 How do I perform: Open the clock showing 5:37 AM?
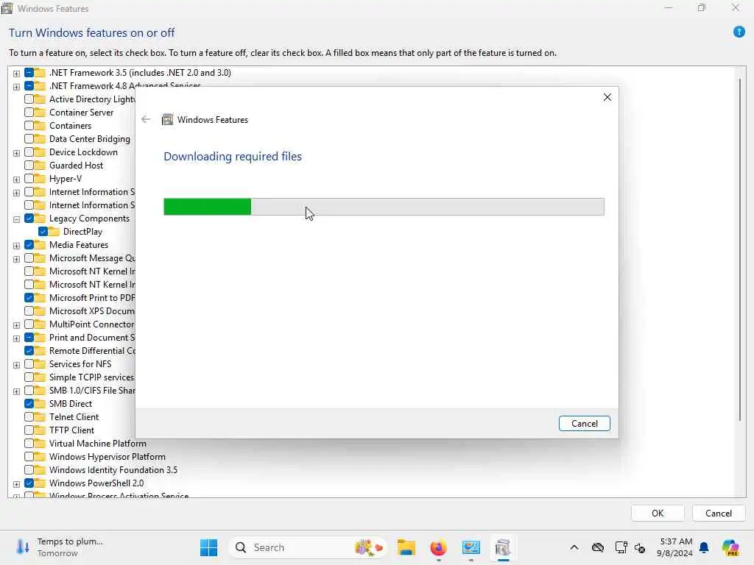tap(676, 547)
